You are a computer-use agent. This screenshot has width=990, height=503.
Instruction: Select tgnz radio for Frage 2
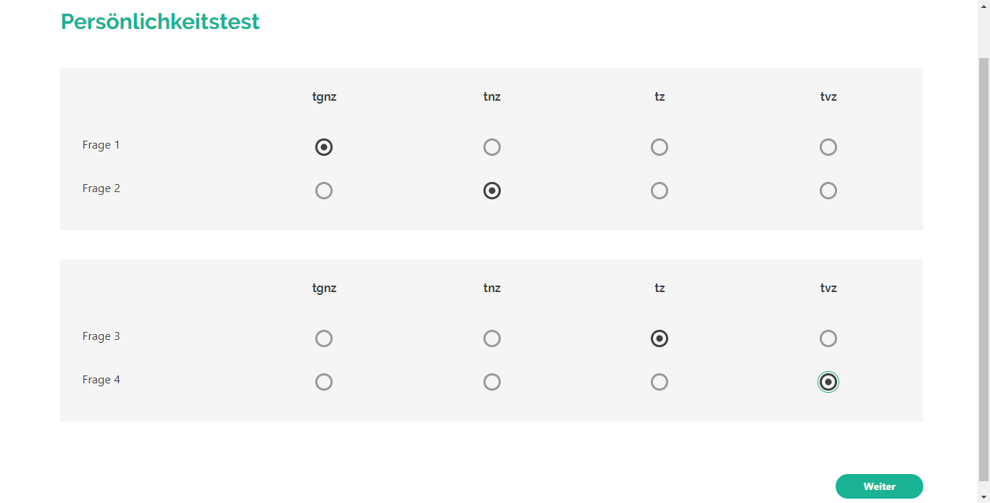tap(324, 191)
